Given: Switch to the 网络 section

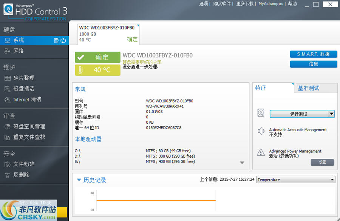Looking at the screenshot, I should coord(18,51).
